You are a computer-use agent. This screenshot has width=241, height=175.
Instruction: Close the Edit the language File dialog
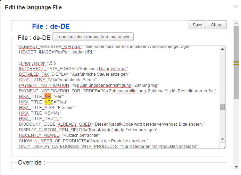pos(235,6)
